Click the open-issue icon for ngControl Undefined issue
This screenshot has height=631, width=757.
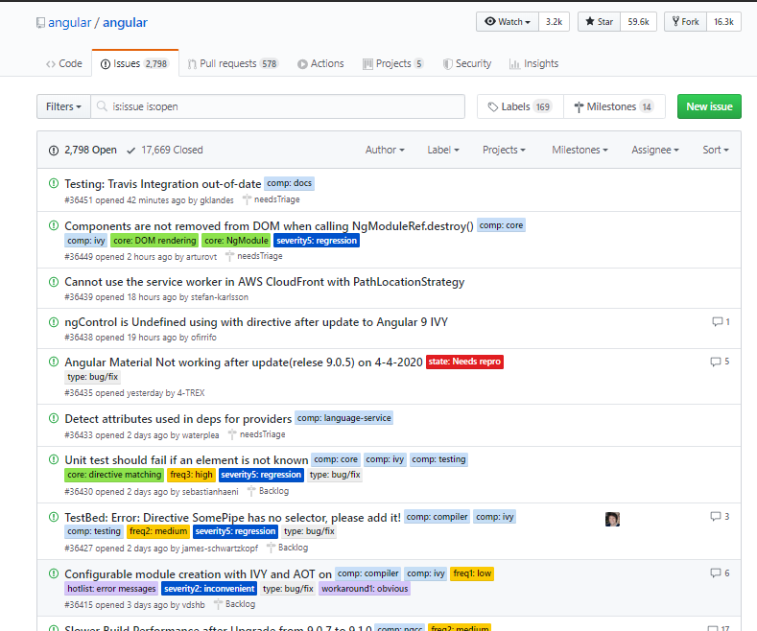click(x=54, y=322)
